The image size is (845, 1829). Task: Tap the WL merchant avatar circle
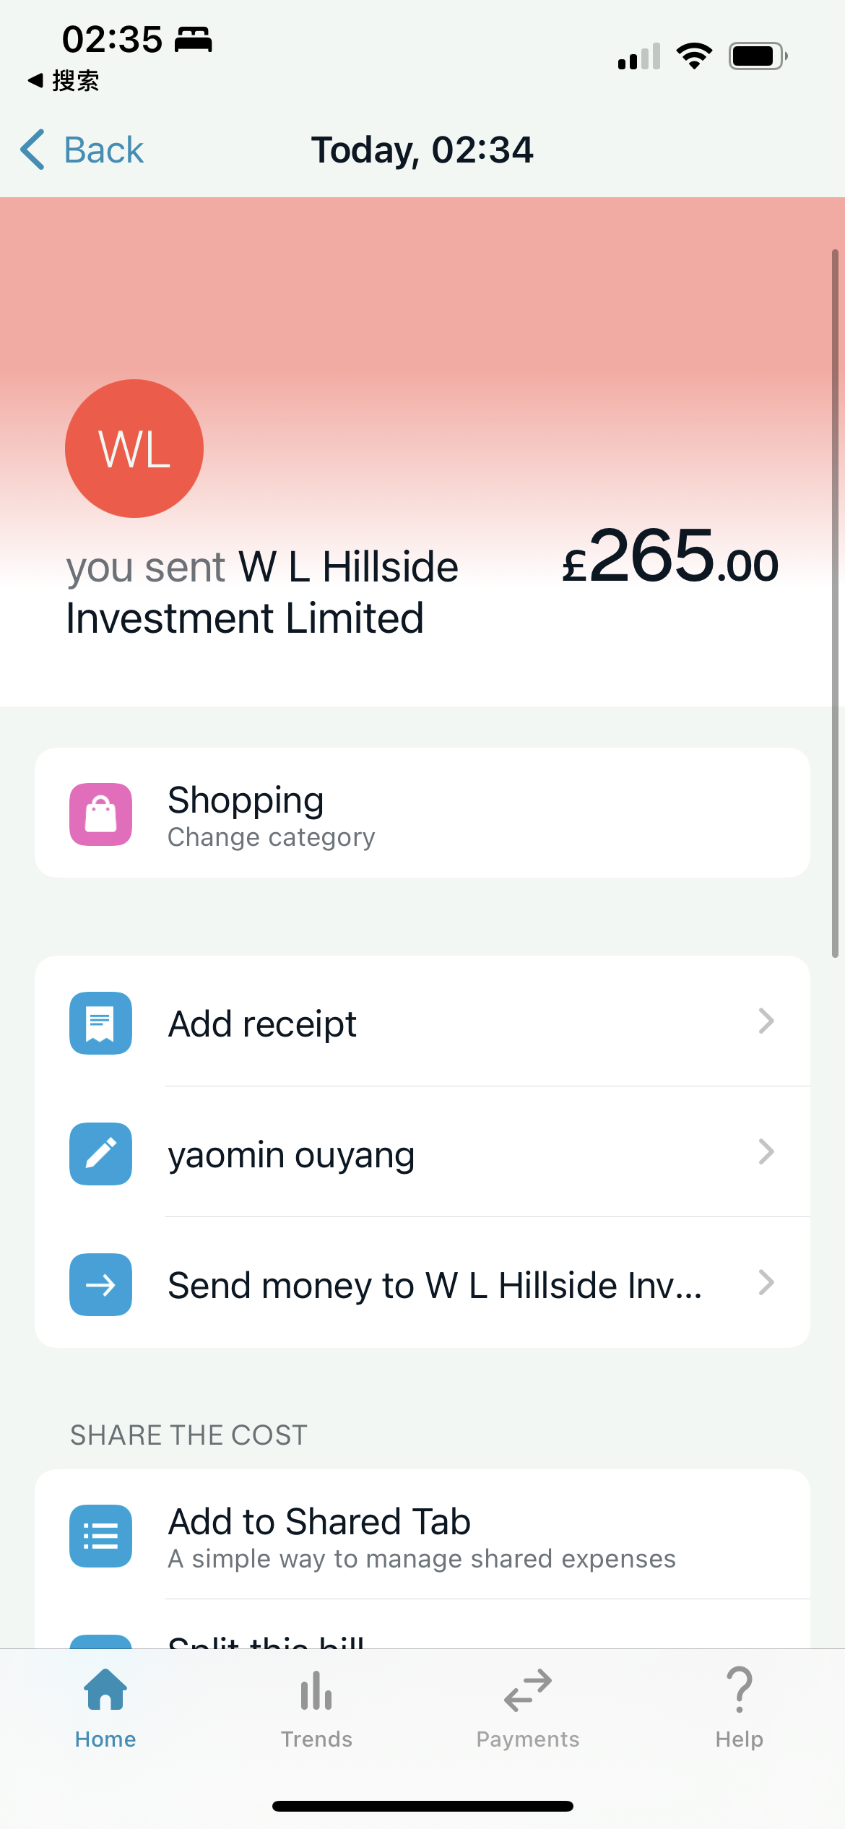(x=134, y=449)
